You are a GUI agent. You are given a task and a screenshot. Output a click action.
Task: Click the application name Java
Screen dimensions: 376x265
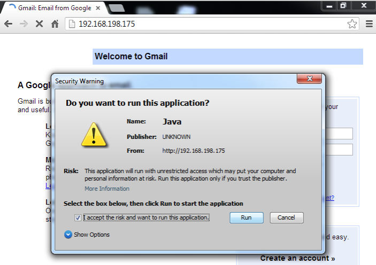172,122
